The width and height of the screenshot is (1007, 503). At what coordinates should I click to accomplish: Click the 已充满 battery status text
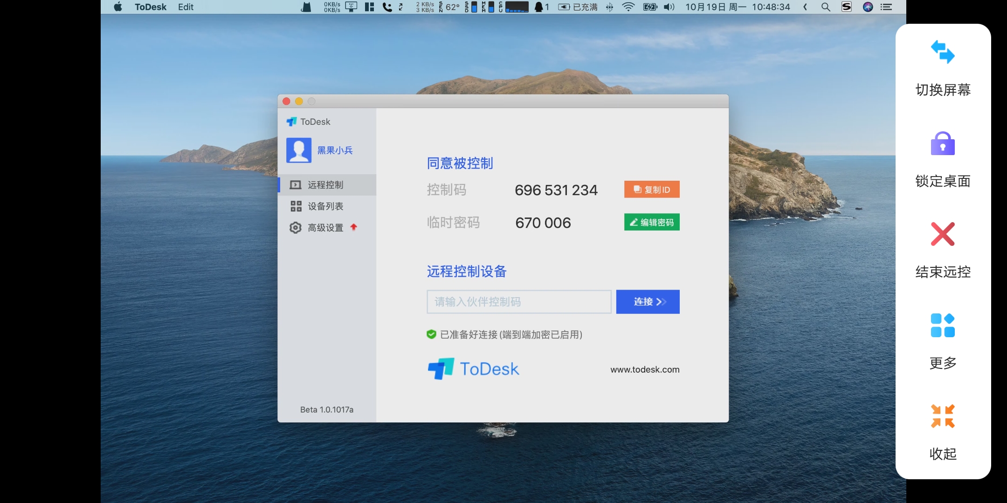tap(585, 7)
